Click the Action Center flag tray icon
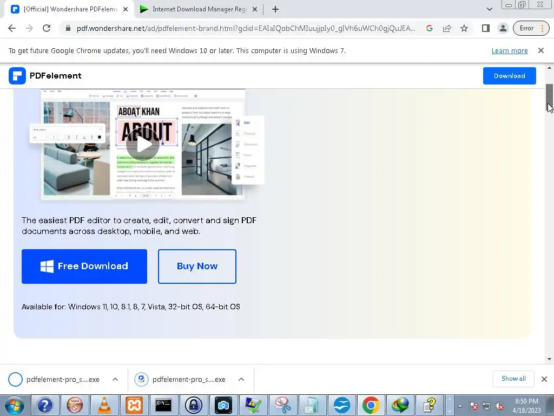 click(x=474, y=406)
